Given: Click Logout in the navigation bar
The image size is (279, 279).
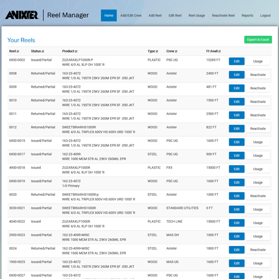Looking at the screenshot, I should pos(266,16).
